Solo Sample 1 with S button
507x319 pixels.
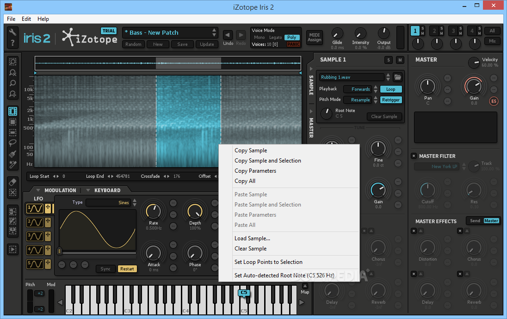click(389, 60)
